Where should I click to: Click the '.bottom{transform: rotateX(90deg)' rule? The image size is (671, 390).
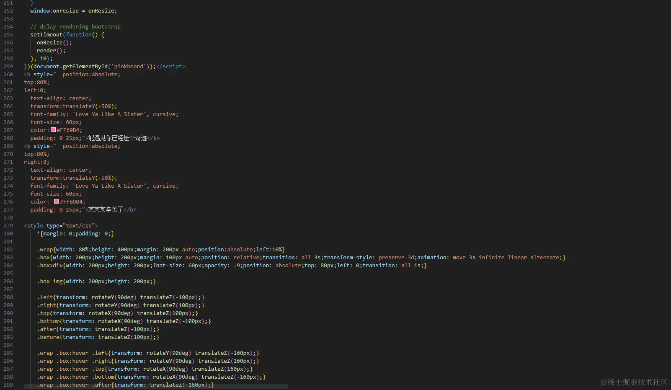point(124,321)
